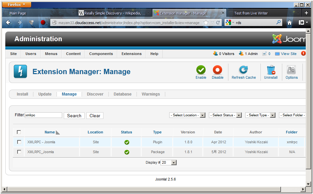Click the Extension Manager lightning icon

20,71
